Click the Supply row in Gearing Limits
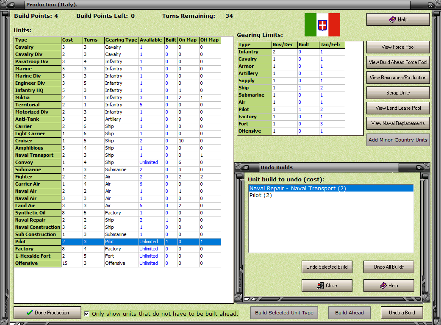This screenshot has width=441, height=325. click(x=291, y=81)
